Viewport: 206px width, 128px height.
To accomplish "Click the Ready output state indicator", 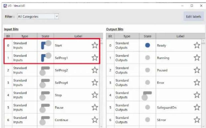I will (147, 45).
